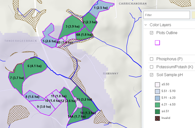Select plot 14A (1.7 ha) on the map
The image size is (195, 128).
point(76,117)
